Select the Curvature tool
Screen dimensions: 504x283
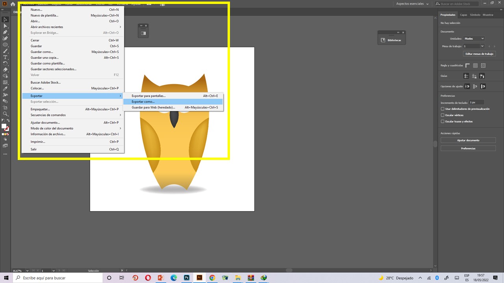pos(6,39)
